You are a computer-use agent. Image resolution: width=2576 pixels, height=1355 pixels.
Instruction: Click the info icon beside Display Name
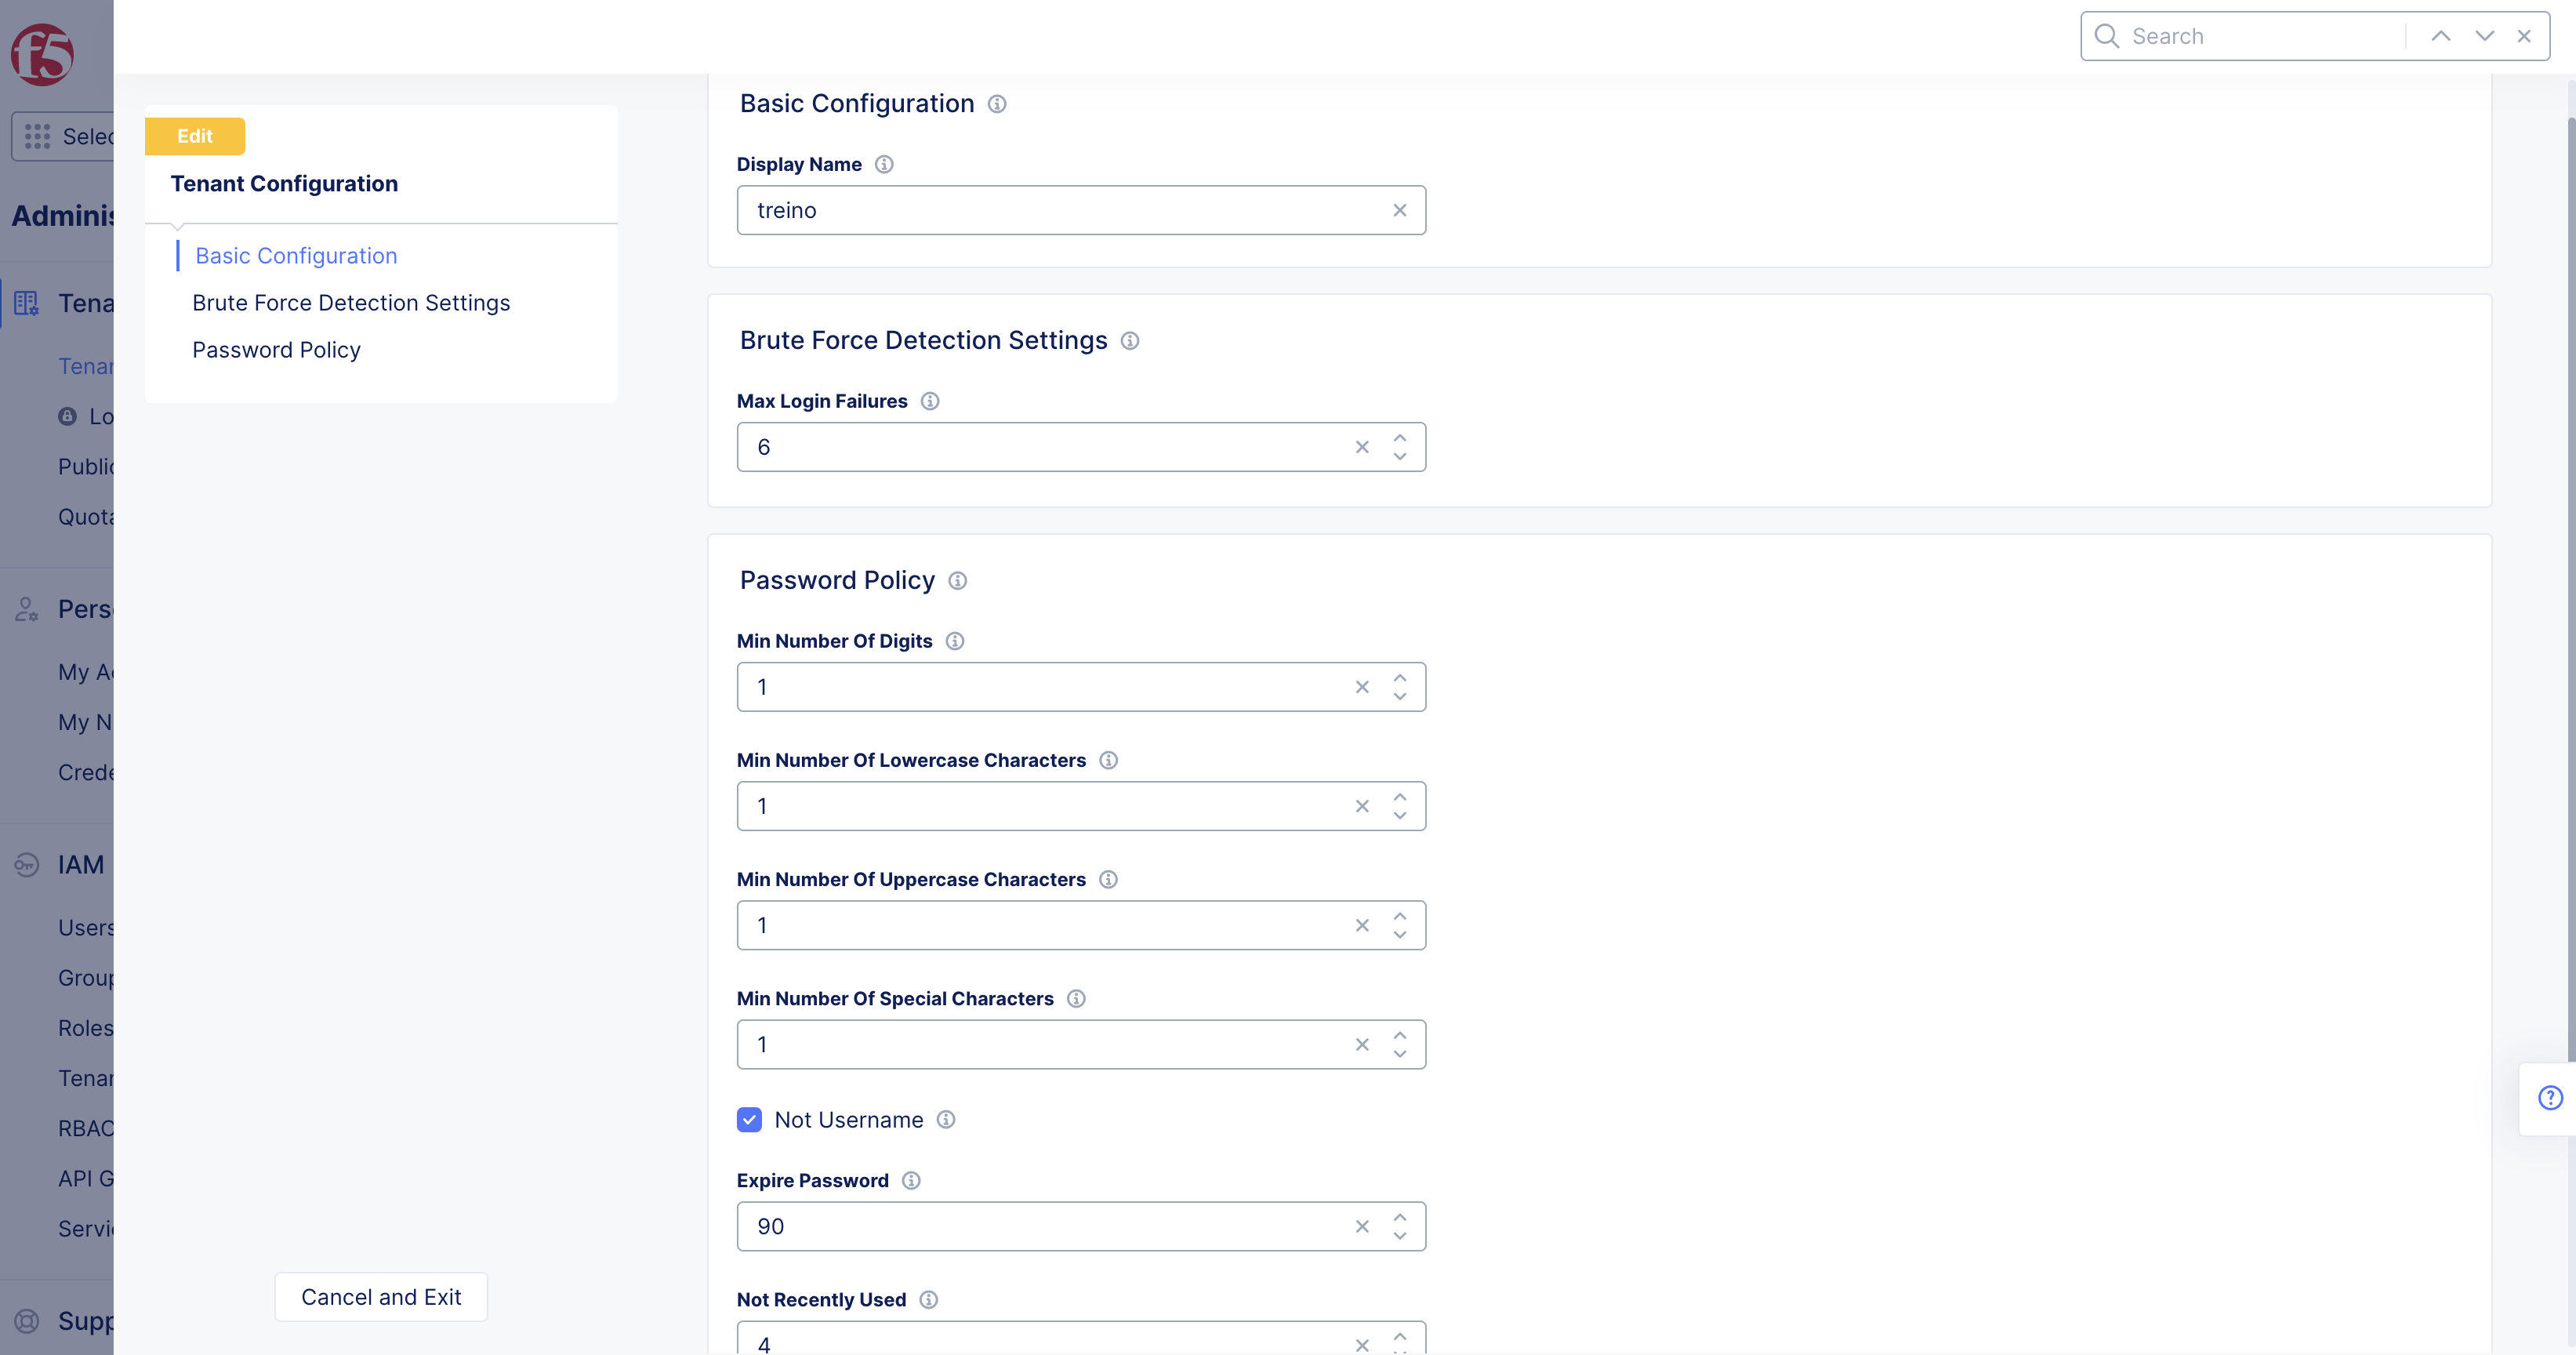884,164
